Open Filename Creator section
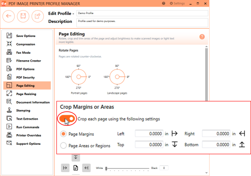Image resolution: width=251 pixels, height=176 pixels. click(x=27, y=61)
